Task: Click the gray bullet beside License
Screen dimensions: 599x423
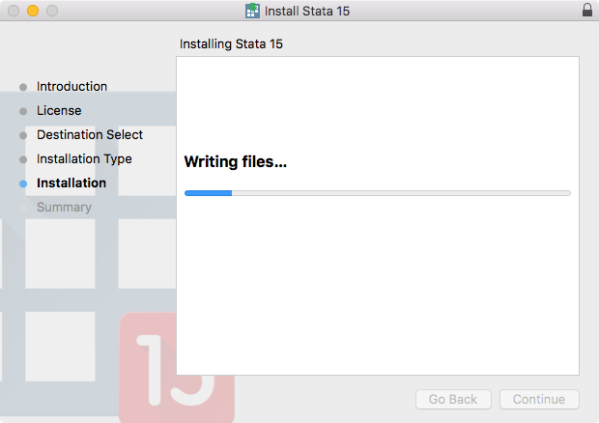Action: point(23,111)
